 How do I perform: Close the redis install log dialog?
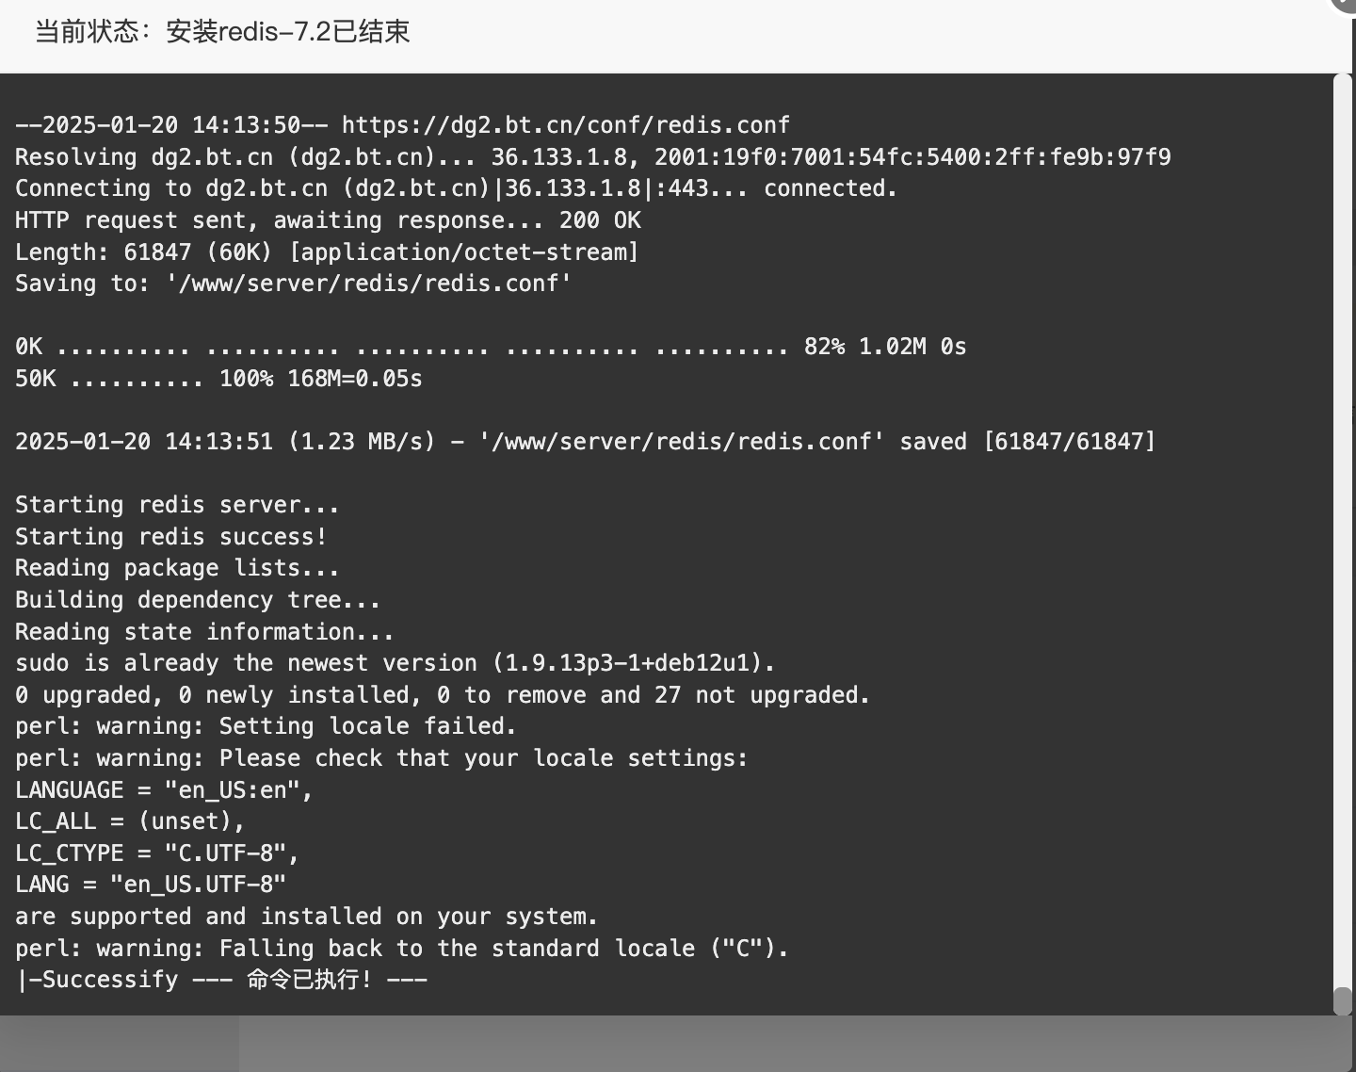click(1344, 4)
